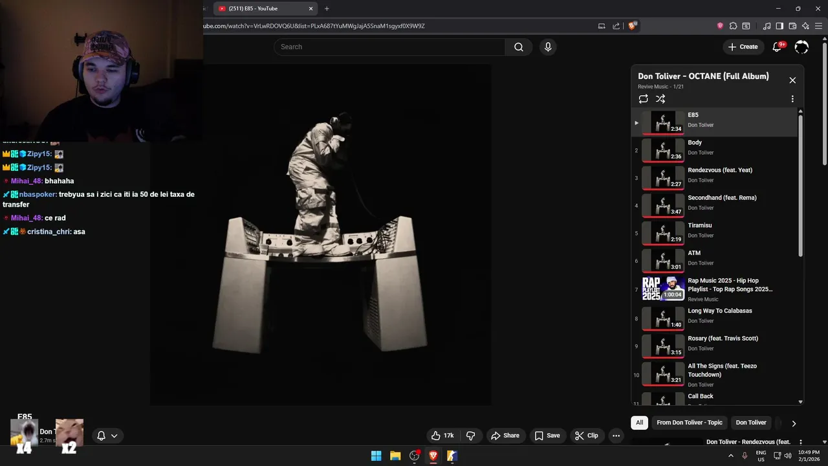Open YouTube notifications bell
This screenshot has width=828, height=466.
pos(778,47)
